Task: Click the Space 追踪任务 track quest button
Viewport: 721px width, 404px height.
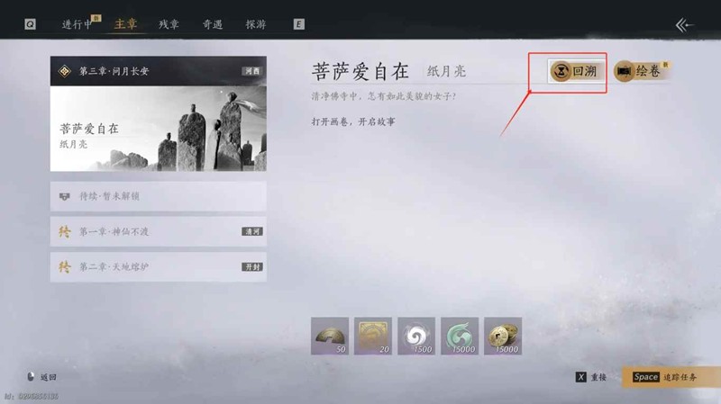Action: [671, 377]
